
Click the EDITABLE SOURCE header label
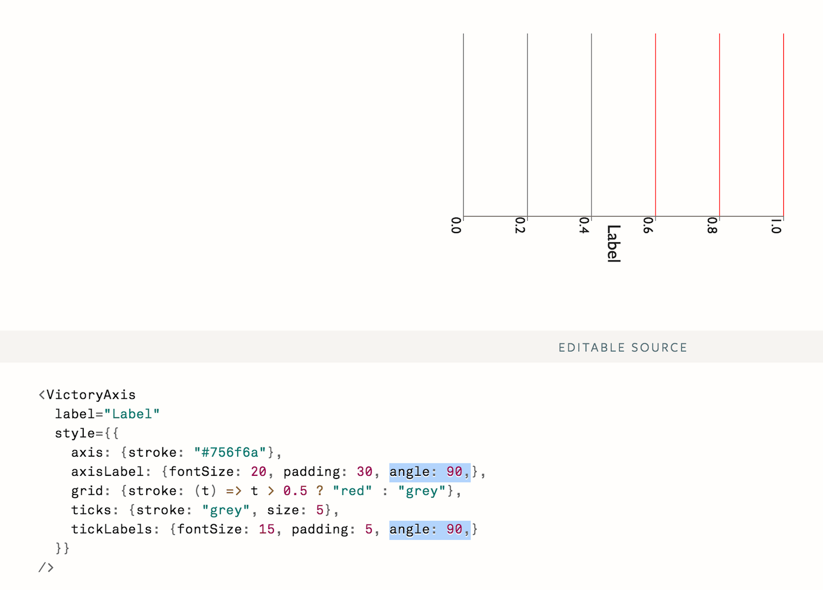[x=623, y=348]
